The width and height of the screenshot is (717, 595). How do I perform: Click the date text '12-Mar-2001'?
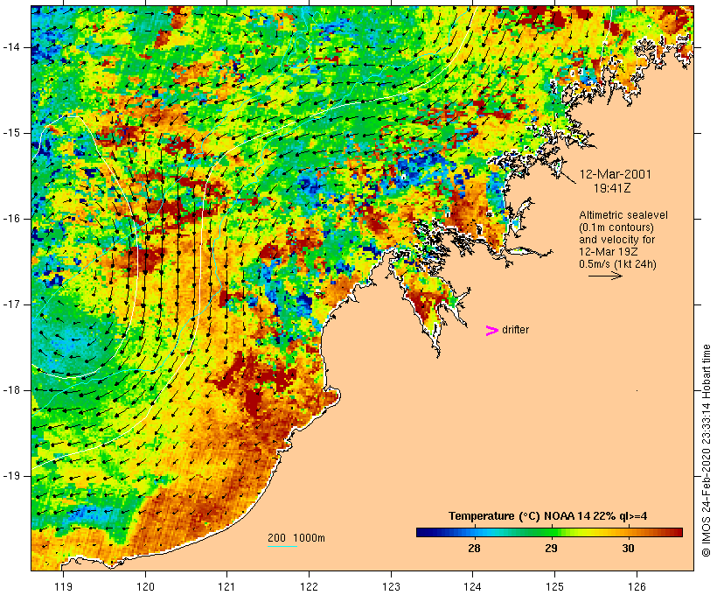point(615,174)
